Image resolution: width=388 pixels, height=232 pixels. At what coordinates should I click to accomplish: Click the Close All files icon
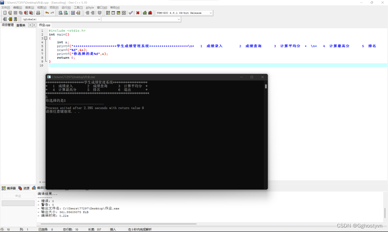pos(31,13)
